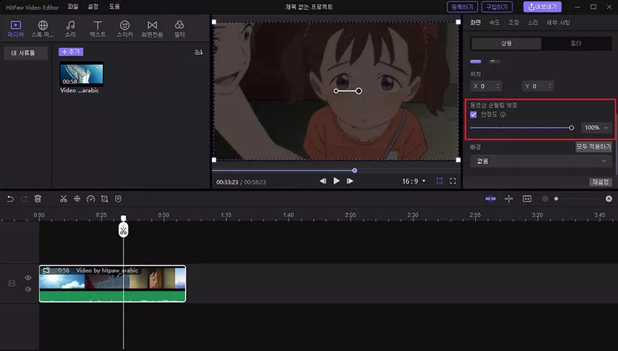Click the info icon next to 안정도
This screenshot has height=351, width=618.
coord(503,115)
